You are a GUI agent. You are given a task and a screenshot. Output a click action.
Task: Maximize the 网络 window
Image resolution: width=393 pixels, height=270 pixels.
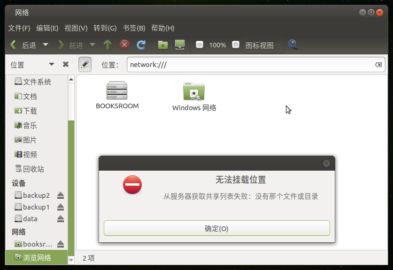371,12
